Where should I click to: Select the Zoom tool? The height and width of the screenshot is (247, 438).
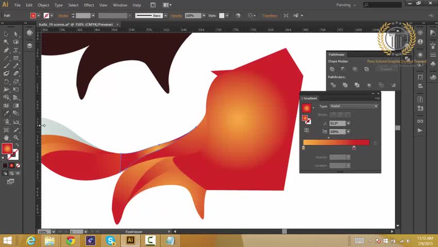click(x=16, y=137)
